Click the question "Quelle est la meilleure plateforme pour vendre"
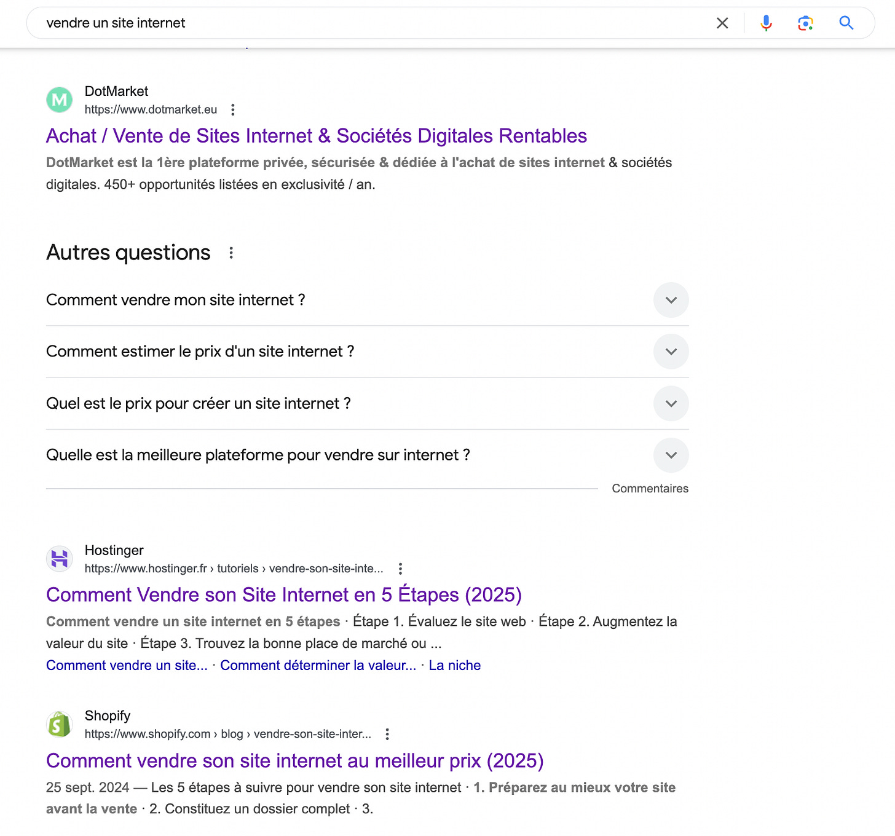 pos(258,455)
